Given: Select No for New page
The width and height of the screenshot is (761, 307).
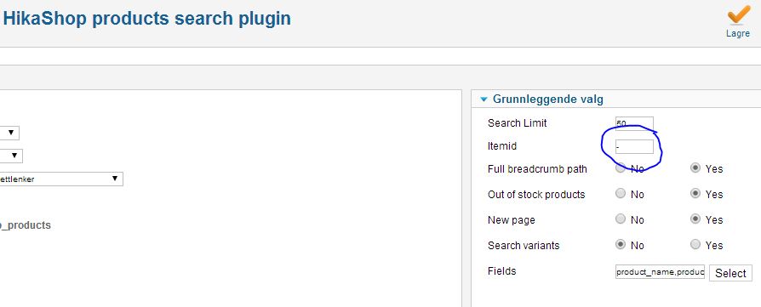Looking at the screenshot, I should [x=621, y=219].
